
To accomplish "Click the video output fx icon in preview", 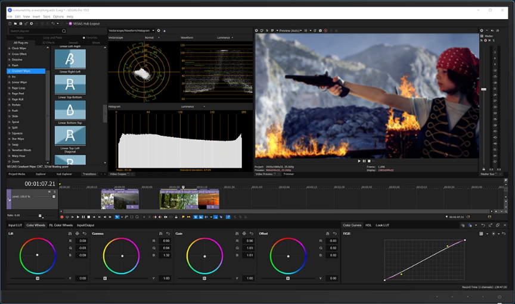I will click(x=267, y=30).
